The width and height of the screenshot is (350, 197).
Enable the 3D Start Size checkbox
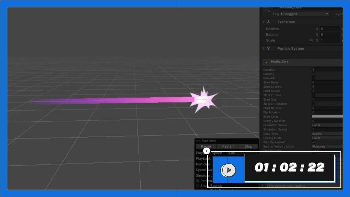point(313,95)
